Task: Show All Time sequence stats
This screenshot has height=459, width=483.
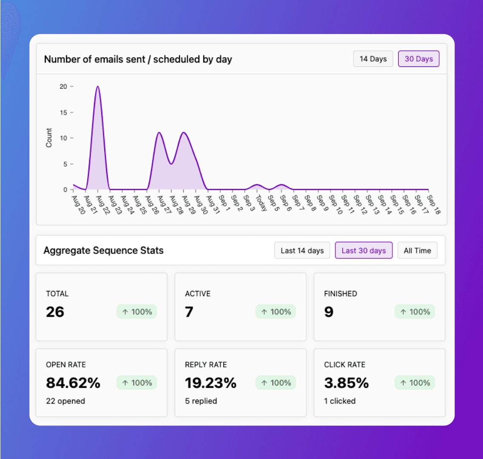Action: 418,251
